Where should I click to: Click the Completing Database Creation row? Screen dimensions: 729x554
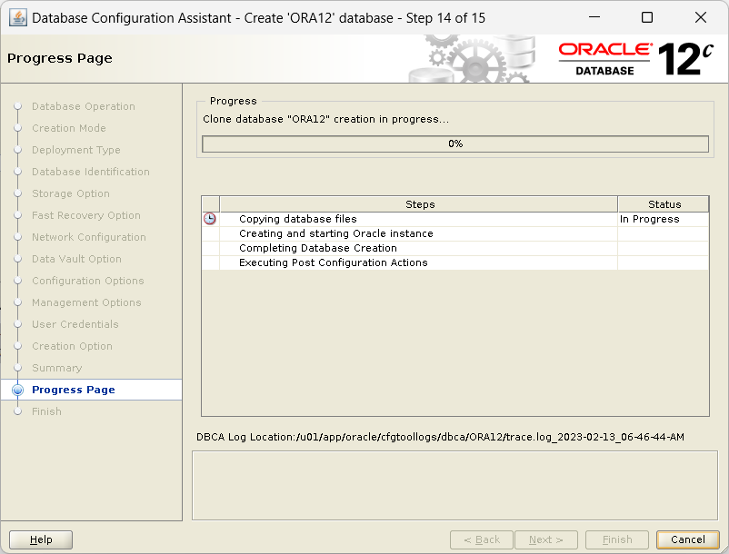pyautogui.click(x=455, y=248)
